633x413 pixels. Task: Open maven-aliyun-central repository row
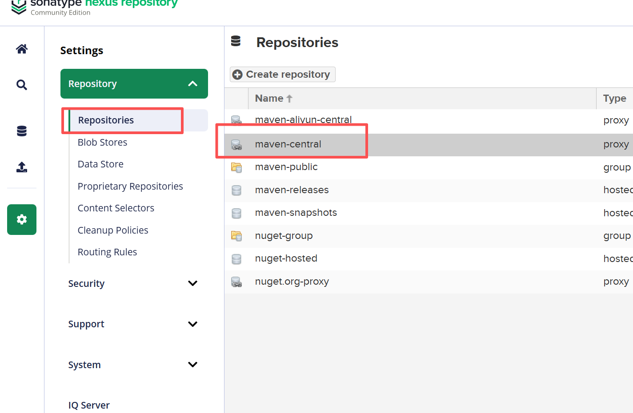point(429,120)
